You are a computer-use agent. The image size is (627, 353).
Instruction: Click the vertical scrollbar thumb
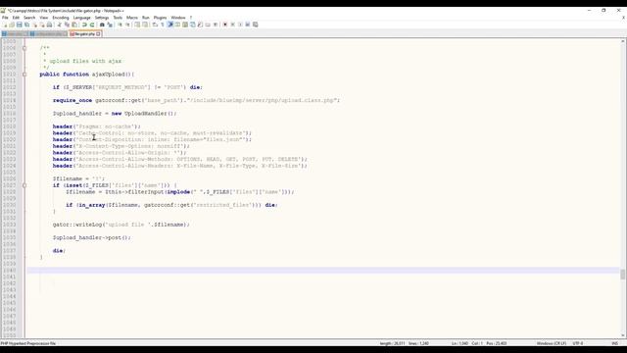[623, 275]
